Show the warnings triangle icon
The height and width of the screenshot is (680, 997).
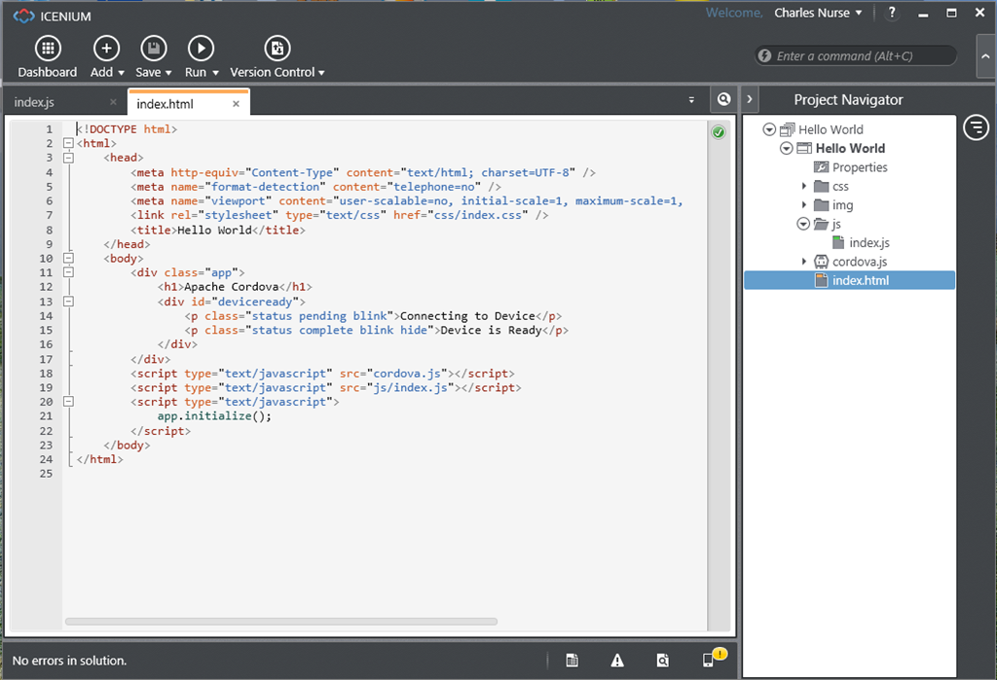click(617, 661)
